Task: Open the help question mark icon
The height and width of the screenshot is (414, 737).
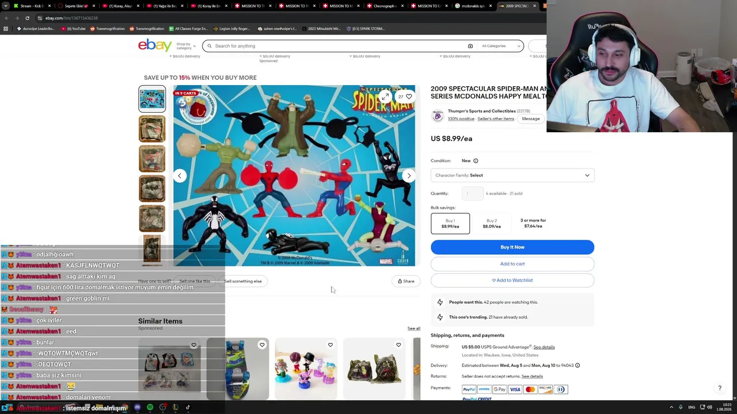Action: pos(720,388)
